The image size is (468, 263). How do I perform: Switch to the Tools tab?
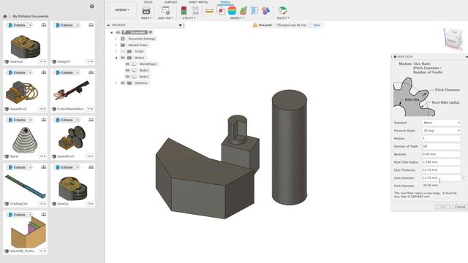pos(225,2)
